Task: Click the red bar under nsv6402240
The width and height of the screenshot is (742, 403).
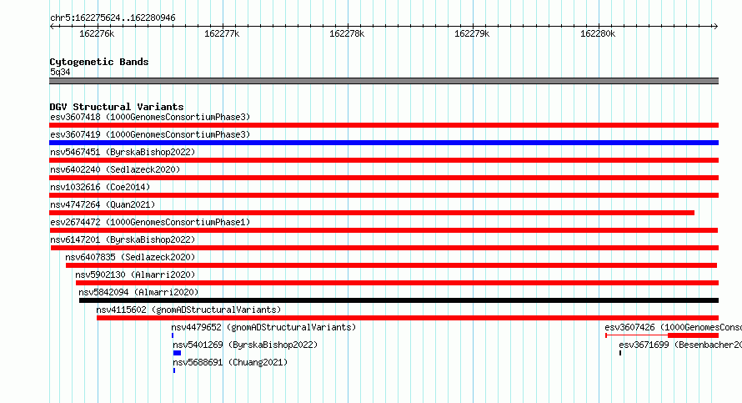Action: pyautogui.click(x=384, y=178)
